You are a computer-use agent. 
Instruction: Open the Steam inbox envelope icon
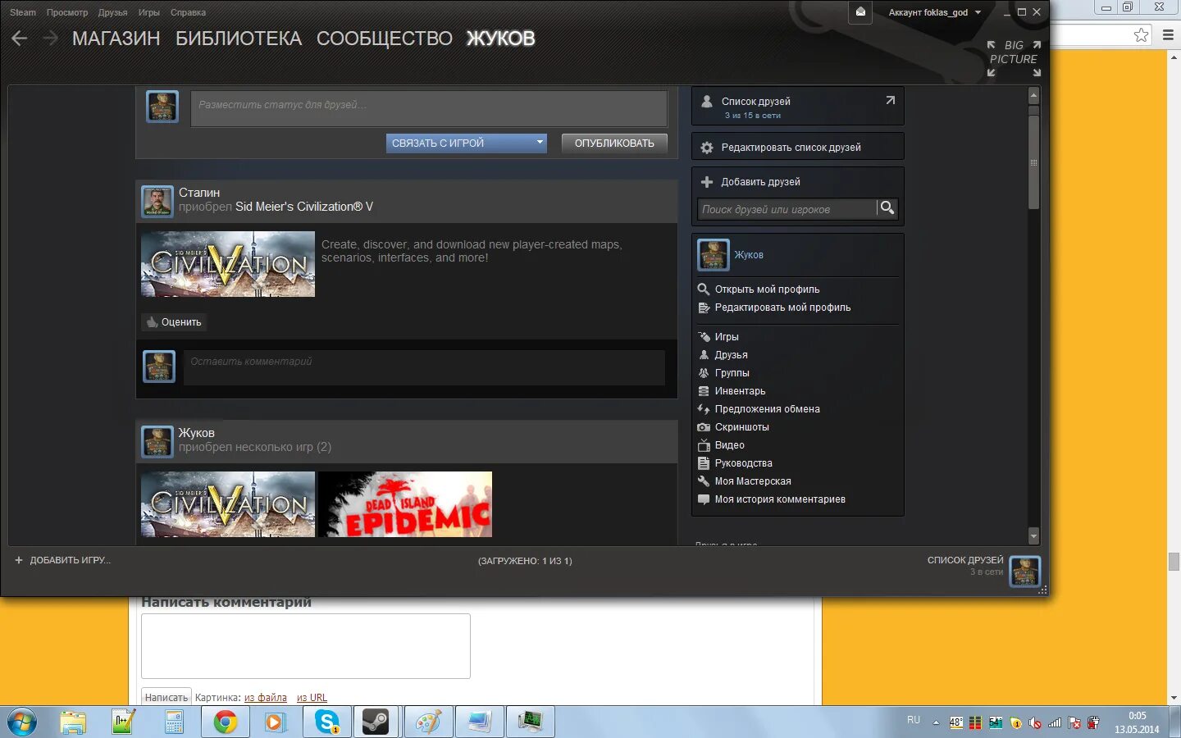pyautogui.click(x=860, y=12)
